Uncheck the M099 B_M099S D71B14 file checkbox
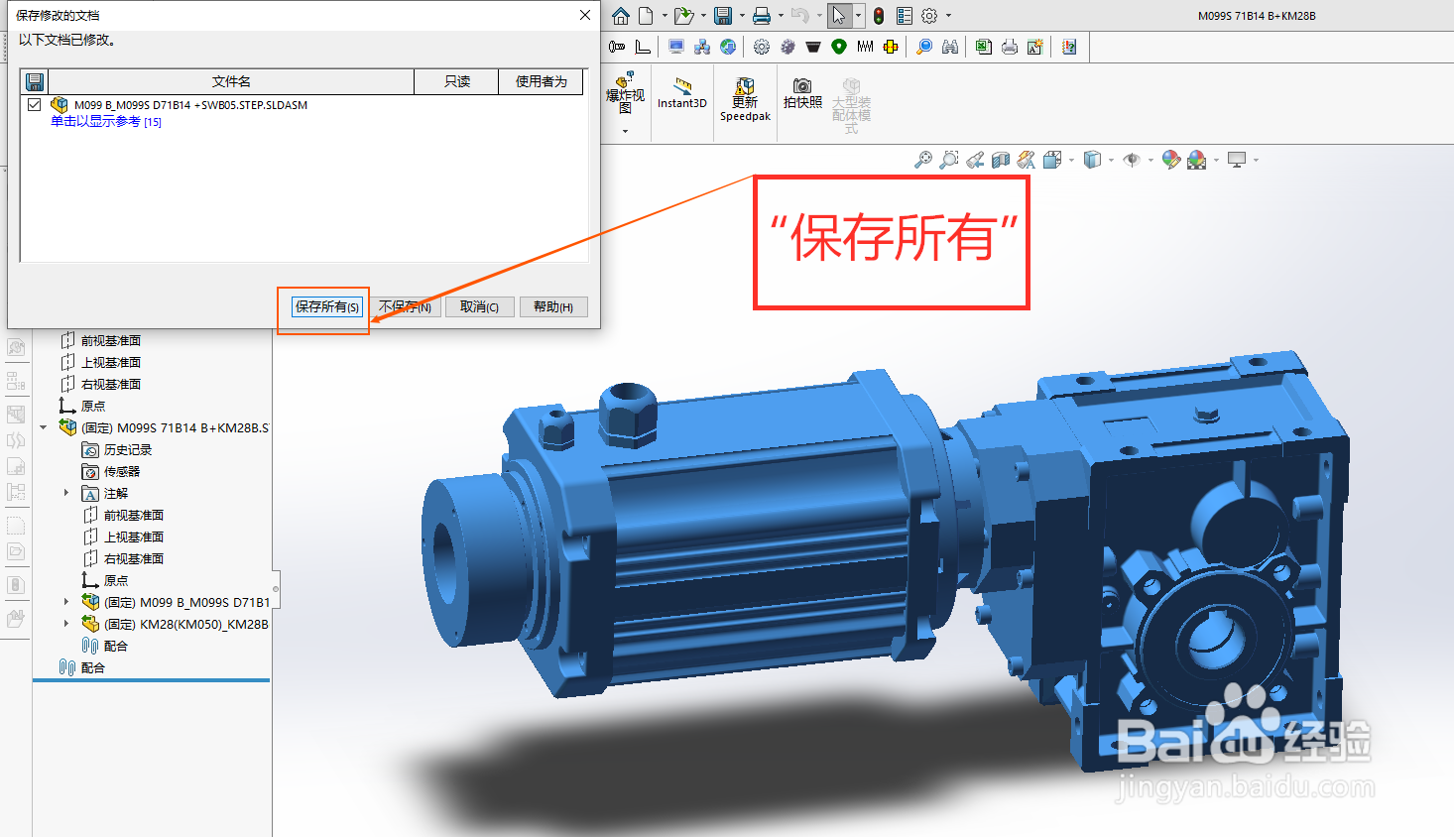This screenshot has width=1454, height=837. point(34,104)
